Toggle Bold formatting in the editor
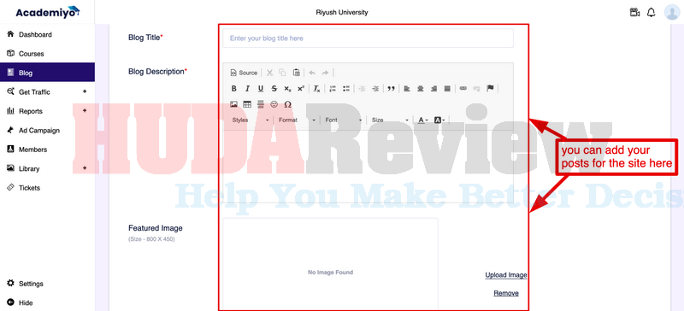 coord(233,89)
